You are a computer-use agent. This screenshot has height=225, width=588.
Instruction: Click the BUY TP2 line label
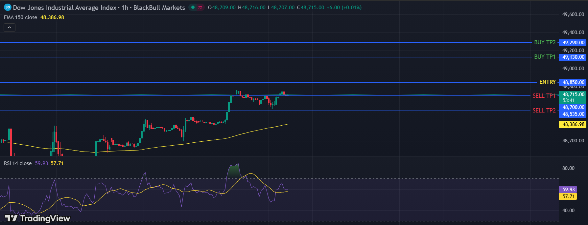pyautogui.click(x=545, y=42)
